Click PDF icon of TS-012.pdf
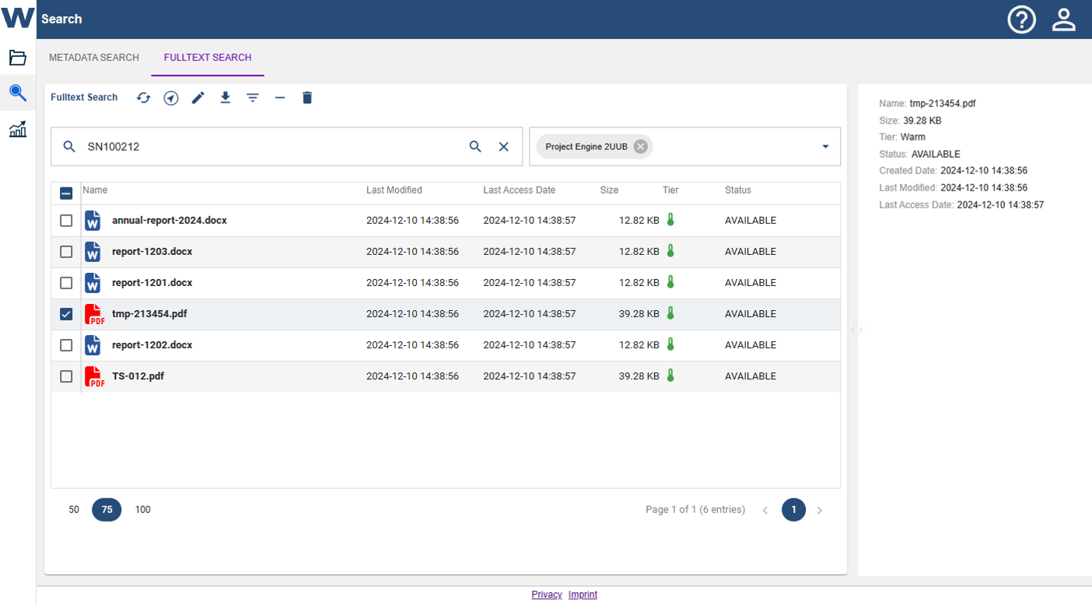The height and width of the screenshot is (604, 1092). coord(94,376)
